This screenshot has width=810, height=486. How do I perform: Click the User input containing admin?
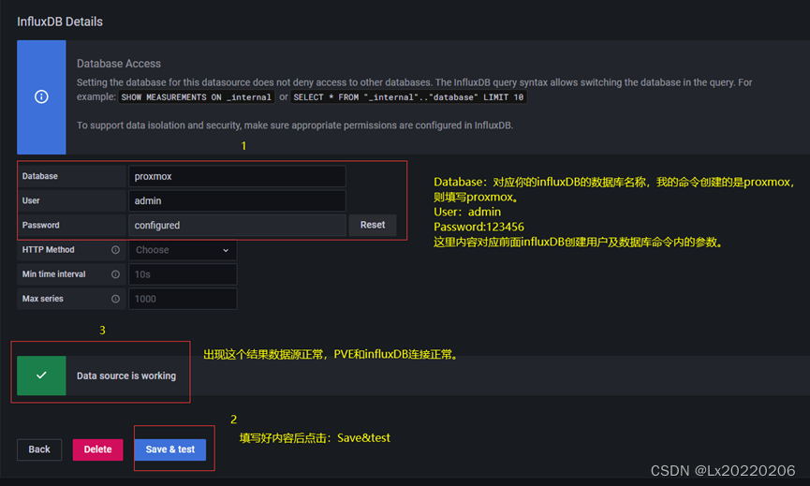(237, 201)
